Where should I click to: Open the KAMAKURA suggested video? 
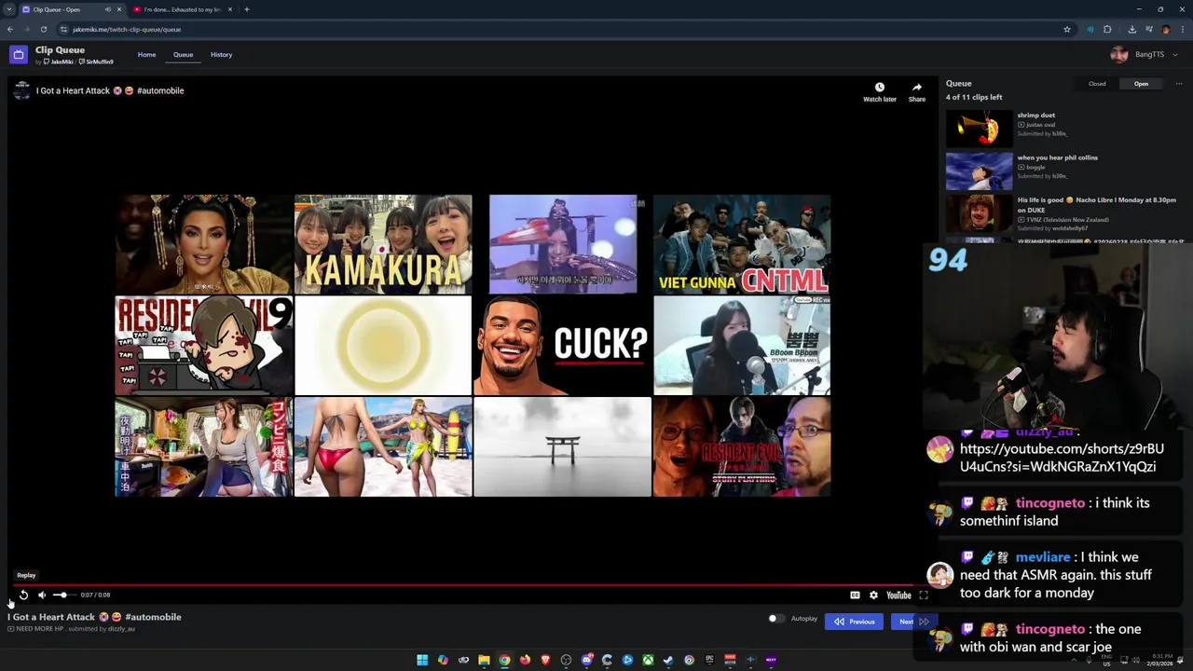[383, 244]
